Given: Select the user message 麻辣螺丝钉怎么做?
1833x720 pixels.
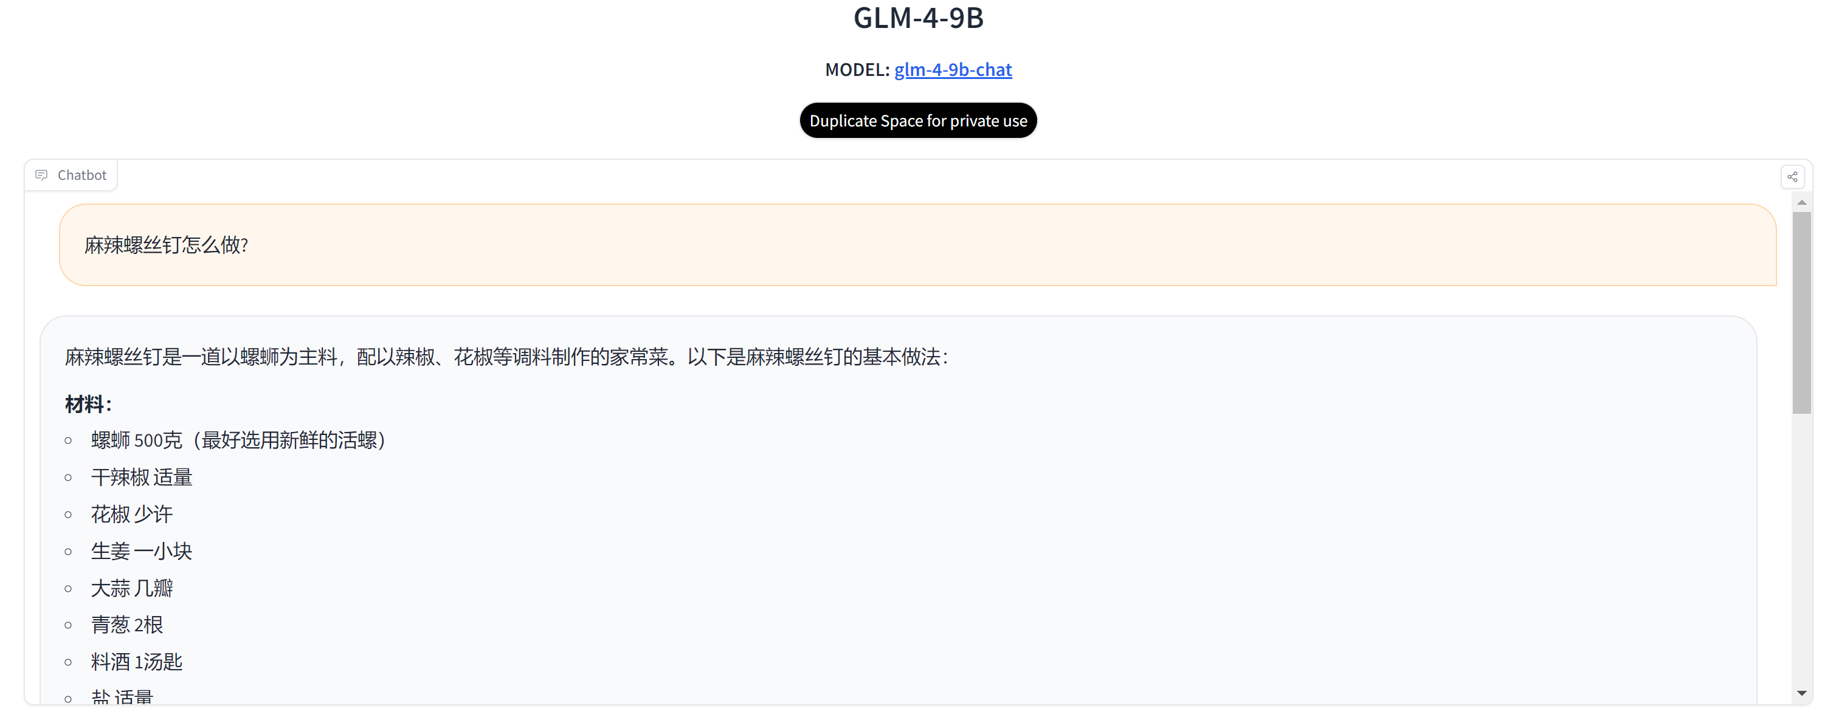Looking at the screenshot, I should click(x=166, y=245).
